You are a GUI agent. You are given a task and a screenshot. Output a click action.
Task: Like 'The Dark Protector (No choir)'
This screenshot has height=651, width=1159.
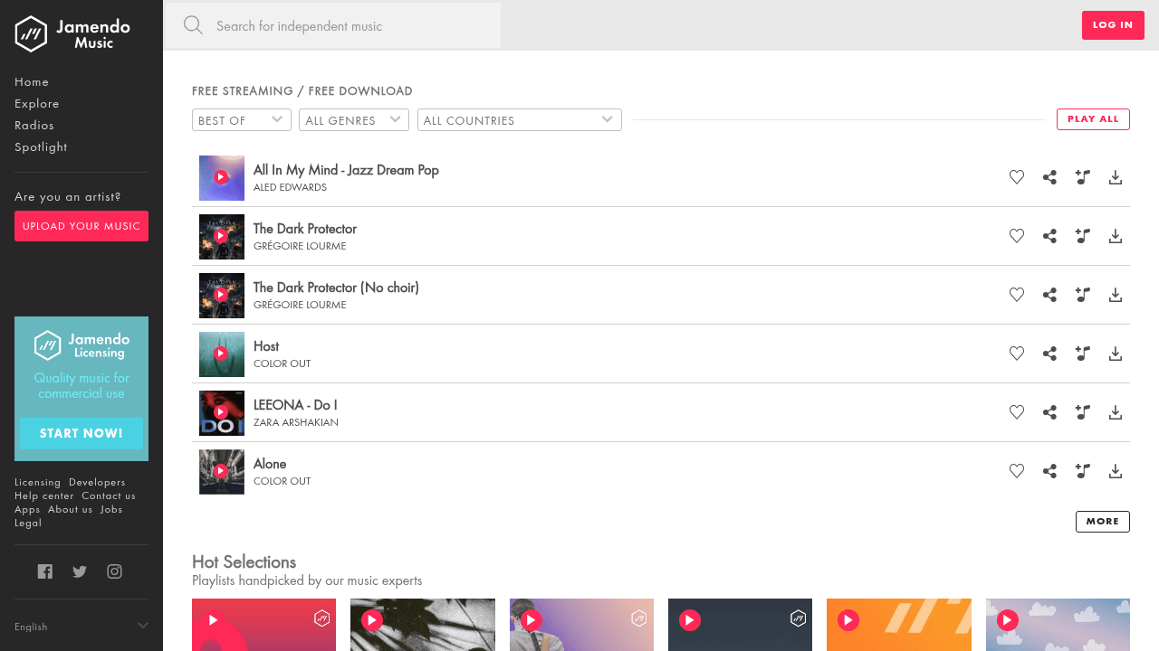1017,295
